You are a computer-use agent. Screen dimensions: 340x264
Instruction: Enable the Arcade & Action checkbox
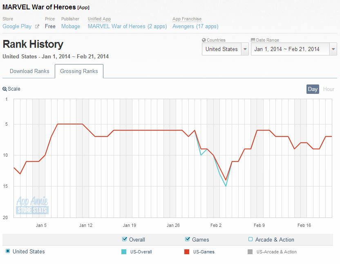(x=251, y=239)
